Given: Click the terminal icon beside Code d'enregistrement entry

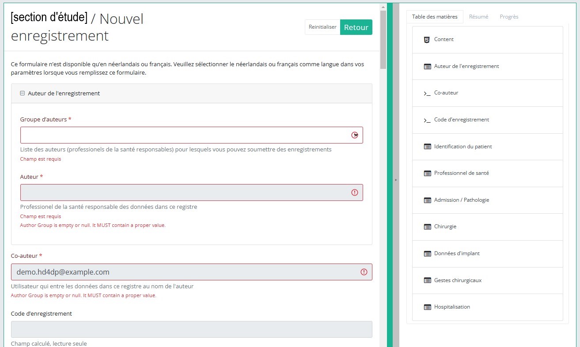Looking at the screenshot, I should 427,120.
